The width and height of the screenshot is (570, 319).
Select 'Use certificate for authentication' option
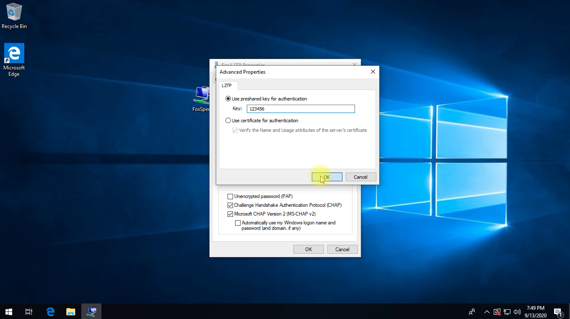(228, 121)
